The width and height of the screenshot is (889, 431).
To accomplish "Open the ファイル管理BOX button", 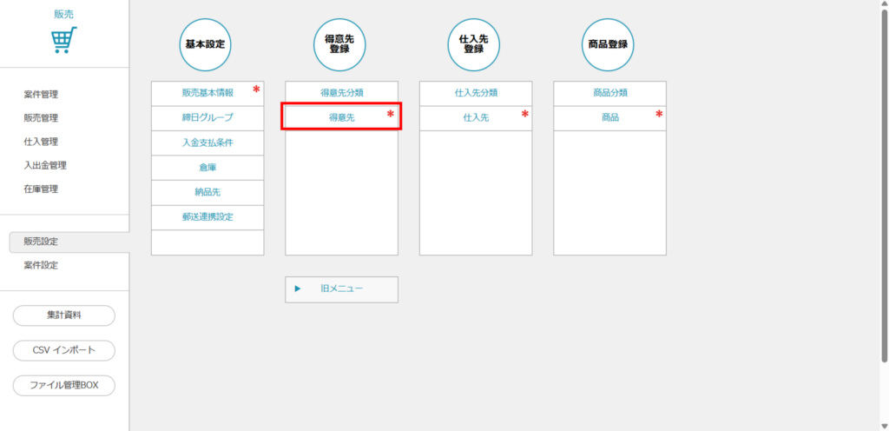I will pos(63,385).
